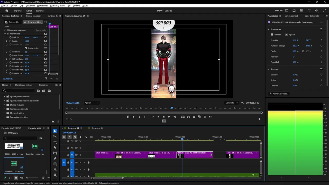Open search magnifier in top bar
The width and height of the screenshot is (329, 185).
(x=309, y=11)
